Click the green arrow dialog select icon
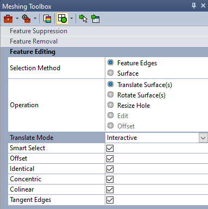 [95, 19]
